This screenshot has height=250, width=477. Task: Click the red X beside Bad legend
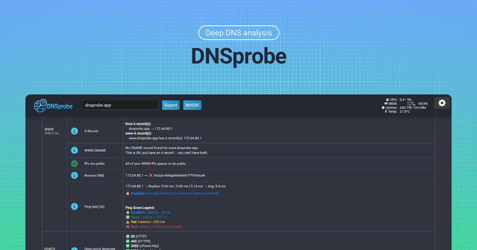[128, 227]
